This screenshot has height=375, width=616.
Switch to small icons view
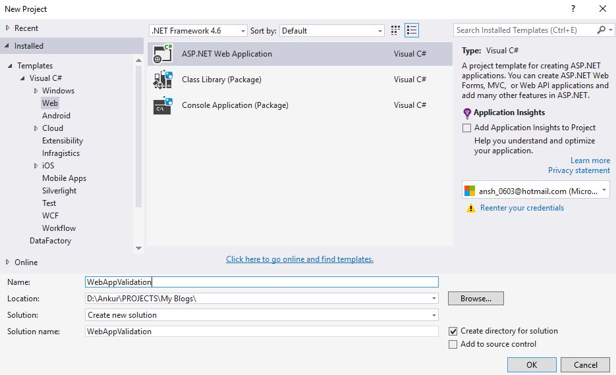click(x=395, y=30)
